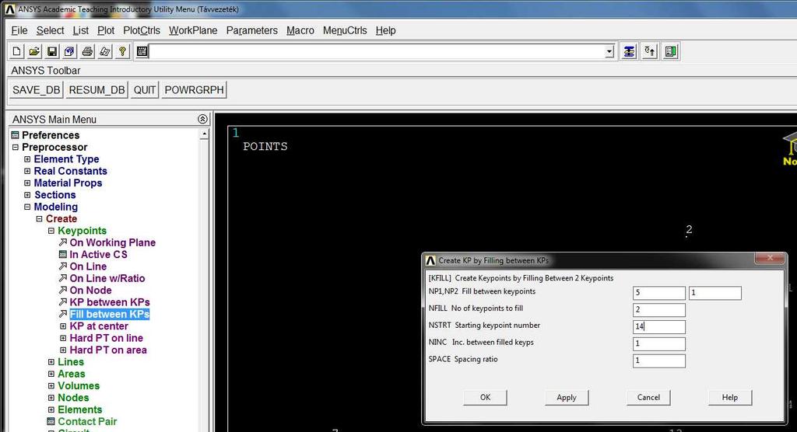Expand the Elements tree node
This screenshot has height=432, width=797.
[x=51, y=409]
